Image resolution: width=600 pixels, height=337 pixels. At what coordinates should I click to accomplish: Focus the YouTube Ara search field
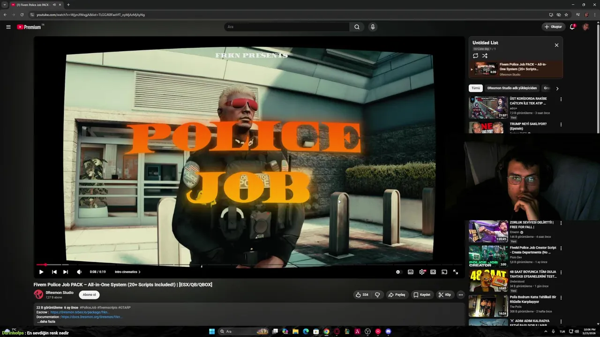pos(287,27)
